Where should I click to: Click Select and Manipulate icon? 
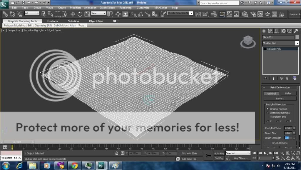coord(118,14)
